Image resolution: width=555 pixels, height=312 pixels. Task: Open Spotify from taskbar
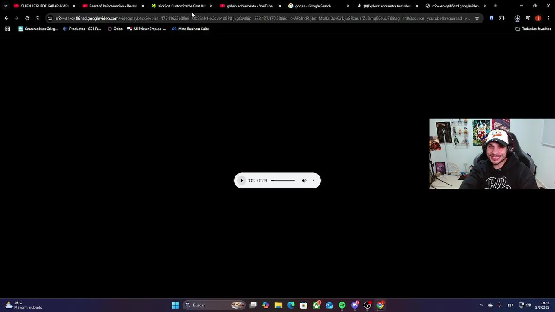coord(342,305)
